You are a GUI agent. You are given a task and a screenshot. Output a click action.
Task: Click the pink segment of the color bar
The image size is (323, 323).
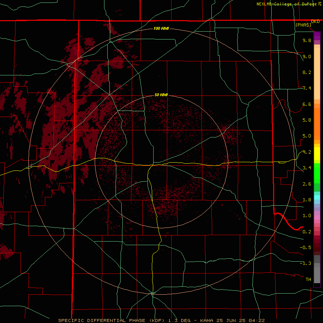pos(317,217)
